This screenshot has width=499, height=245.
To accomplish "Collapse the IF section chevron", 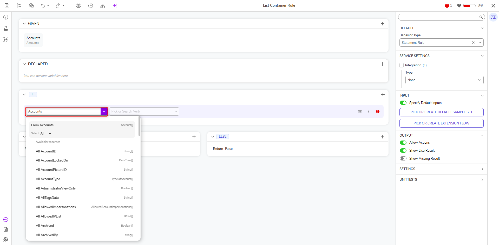I will (24, 95).
